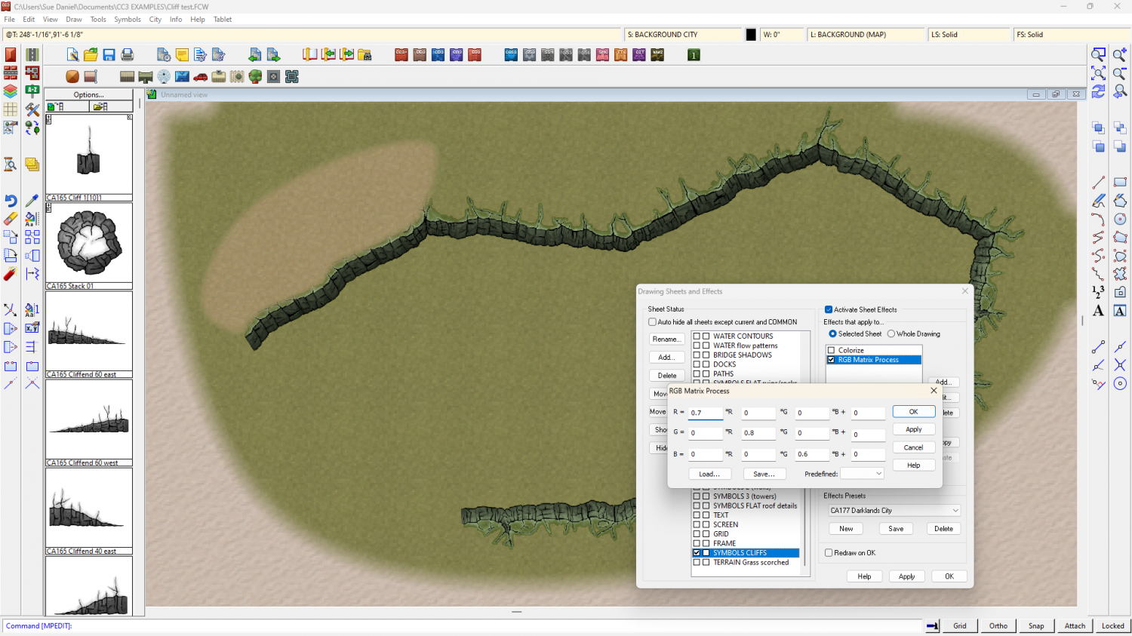Click the green number 1 icon
The height and width of the screenshot is (636, 1132).
click(694, 55)
